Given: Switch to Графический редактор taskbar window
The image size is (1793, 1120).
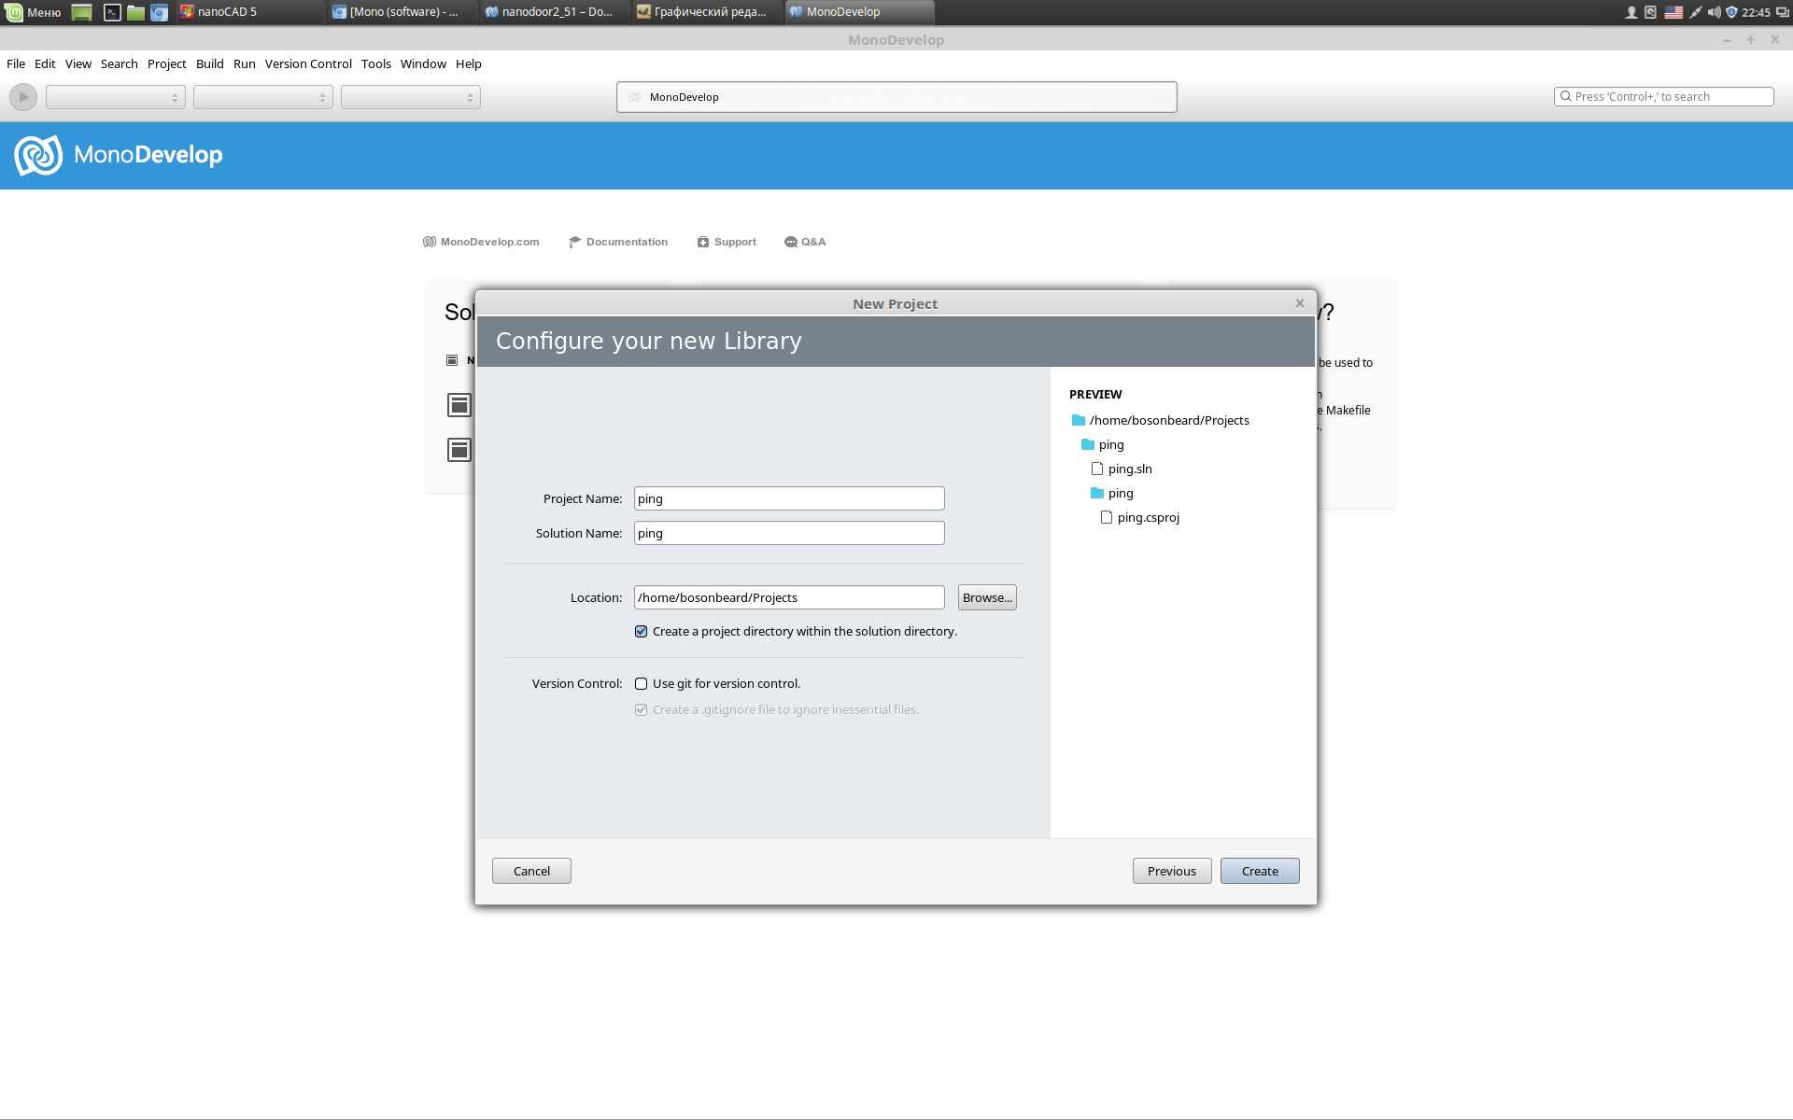Looking at the screenshot, I should tap(707, 12).
